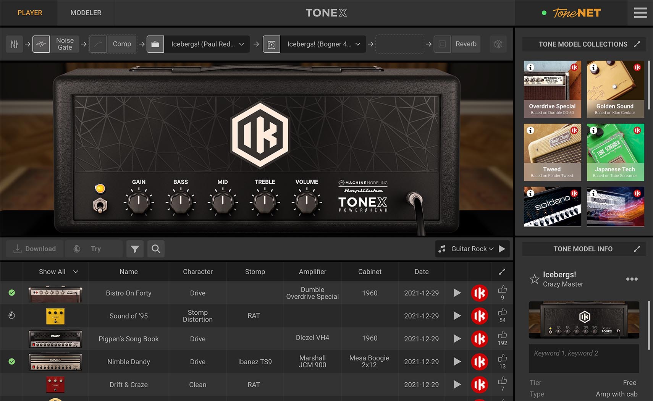This screenshot has width=653, height=401.
Task: Switch to the MODELER tab
Action: [x=86, y=13]
